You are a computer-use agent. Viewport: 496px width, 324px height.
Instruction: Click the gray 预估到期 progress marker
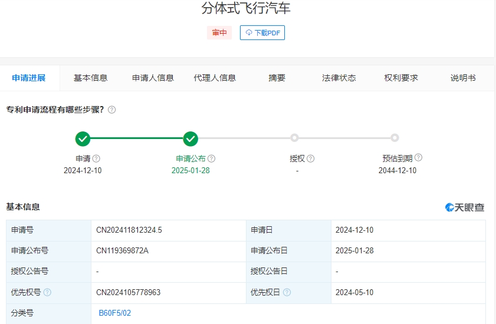(395, 138)
